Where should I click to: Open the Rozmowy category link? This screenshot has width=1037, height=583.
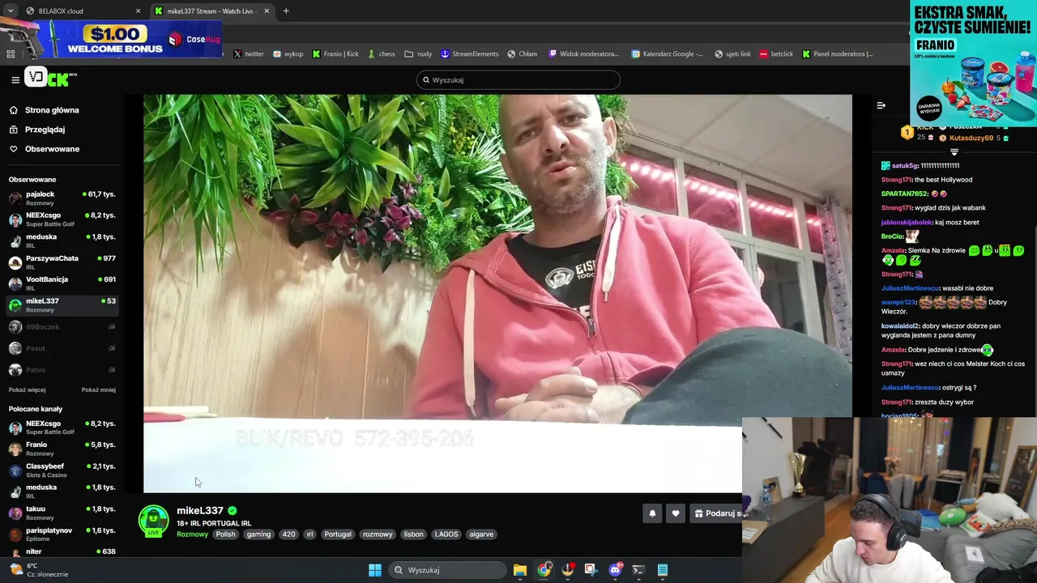(x=192, y=534)
